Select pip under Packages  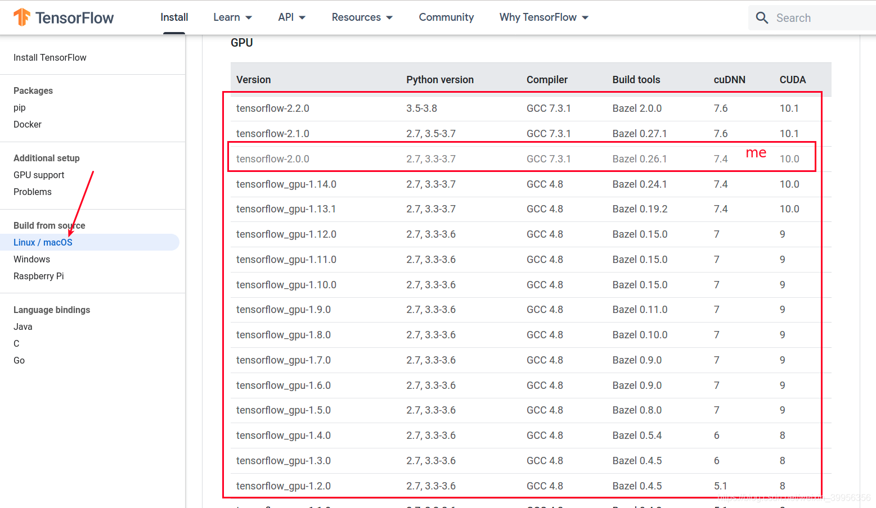[x=20, y=107]
